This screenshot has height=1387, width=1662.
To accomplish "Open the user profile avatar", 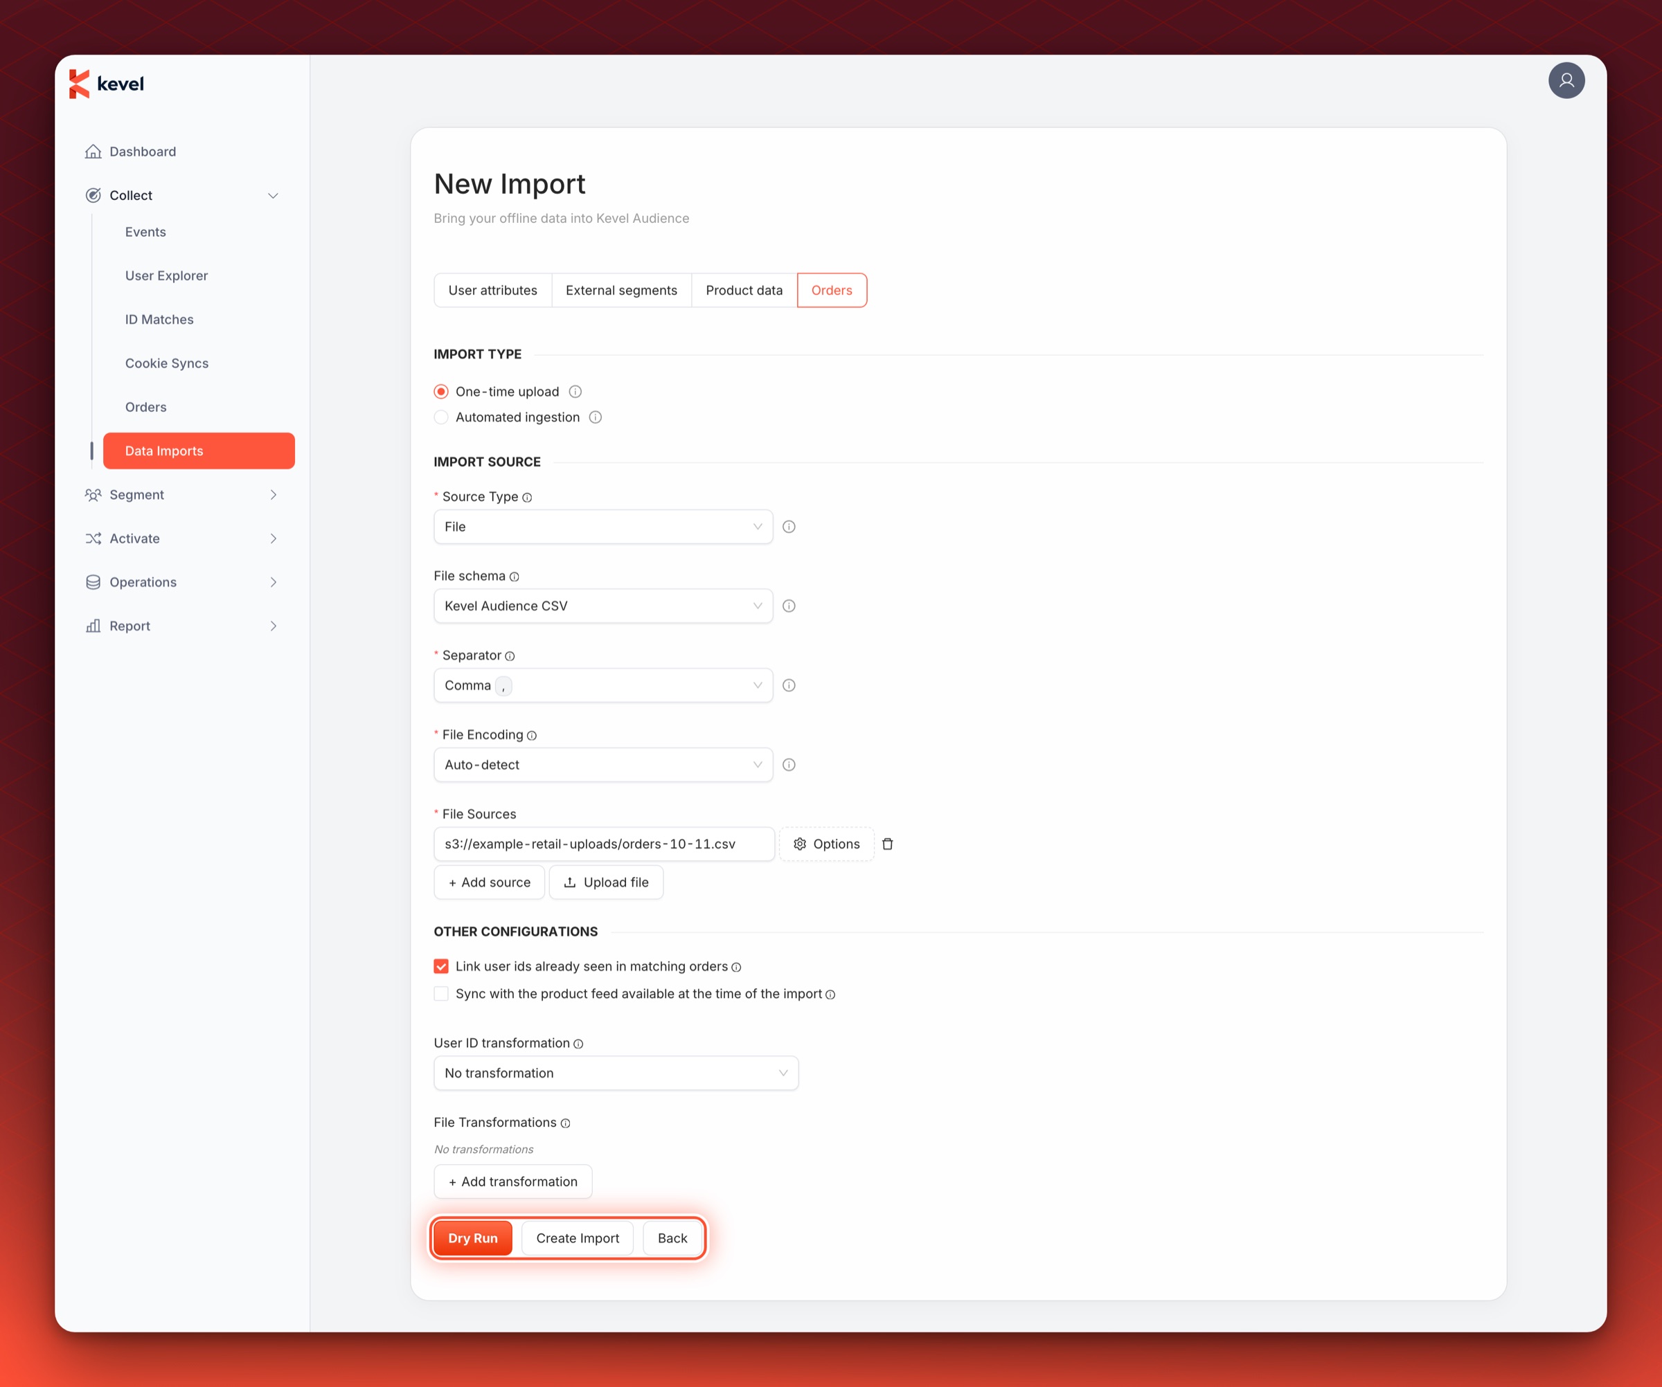I will click(x=1566, y=81).
